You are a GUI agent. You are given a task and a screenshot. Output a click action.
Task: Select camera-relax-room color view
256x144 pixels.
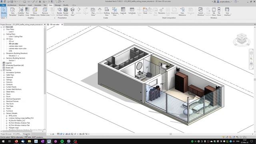pyautogui.click(x=18, y=48)
